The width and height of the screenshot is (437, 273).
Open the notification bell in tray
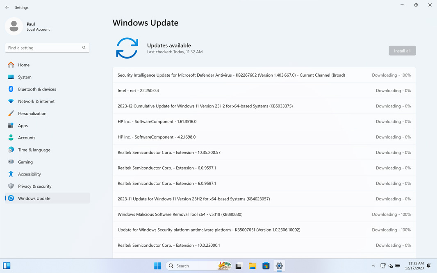pyautogui.click(x=429, y=266)
